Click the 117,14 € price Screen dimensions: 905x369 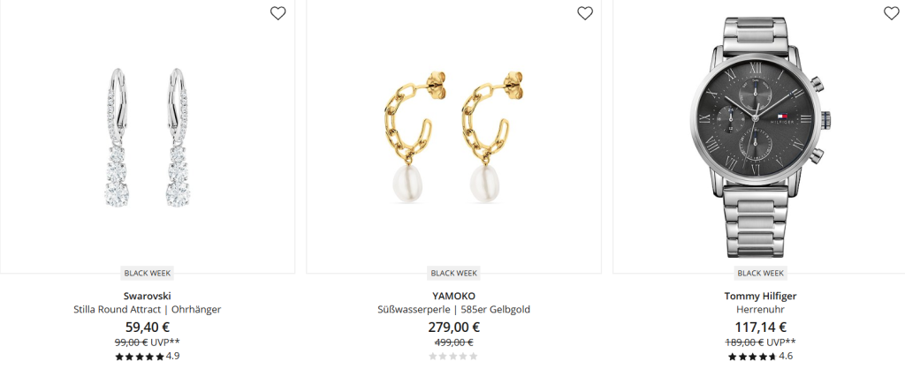[x=760, y=327]
